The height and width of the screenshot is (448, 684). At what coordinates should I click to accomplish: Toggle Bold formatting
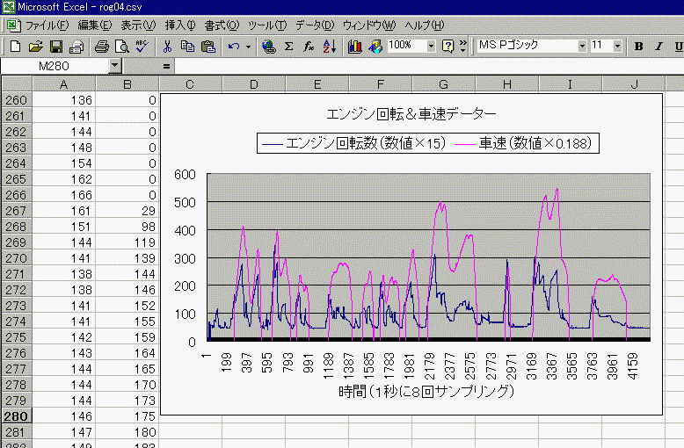coord(638,46)
